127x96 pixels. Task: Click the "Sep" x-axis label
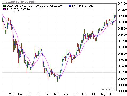(x=112, y=94)
